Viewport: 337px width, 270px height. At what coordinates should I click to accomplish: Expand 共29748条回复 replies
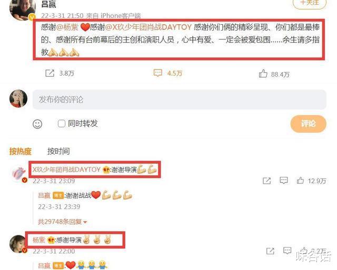62,222
